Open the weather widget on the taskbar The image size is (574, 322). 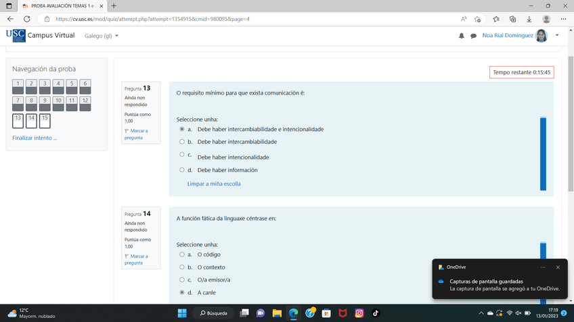31,313
